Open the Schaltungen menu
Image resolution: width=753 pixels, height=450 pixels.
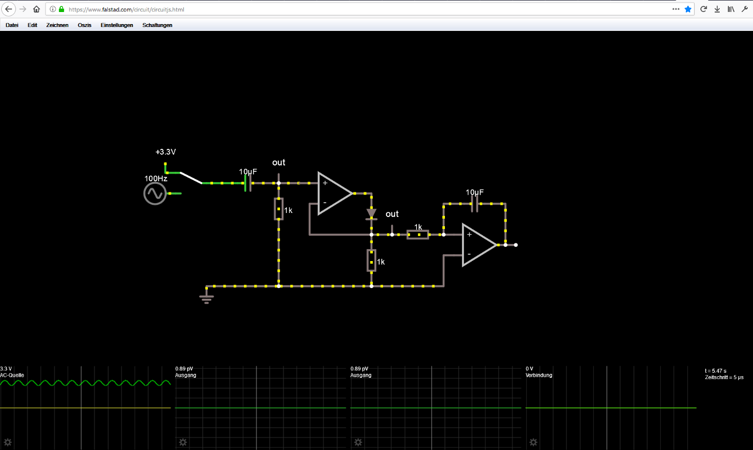[157, 25]
